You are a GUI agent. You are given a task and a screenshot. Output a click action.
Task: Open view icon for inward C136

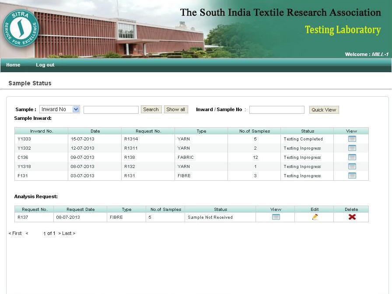[x=352, y=157]
